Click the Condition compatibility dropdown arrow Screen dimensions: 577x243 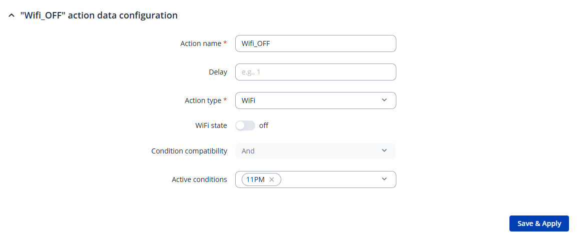pos(384,150)
